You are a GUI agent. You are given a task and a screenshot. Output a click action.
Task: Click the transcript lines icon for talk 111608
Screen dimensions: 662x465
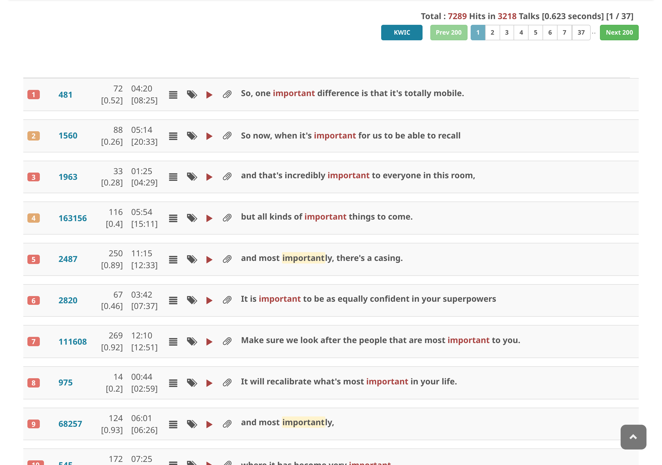[x=173, y=342]
